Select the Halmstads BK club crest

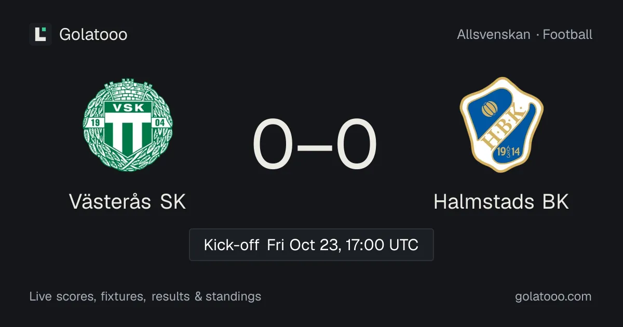click(x=502, y=125)
